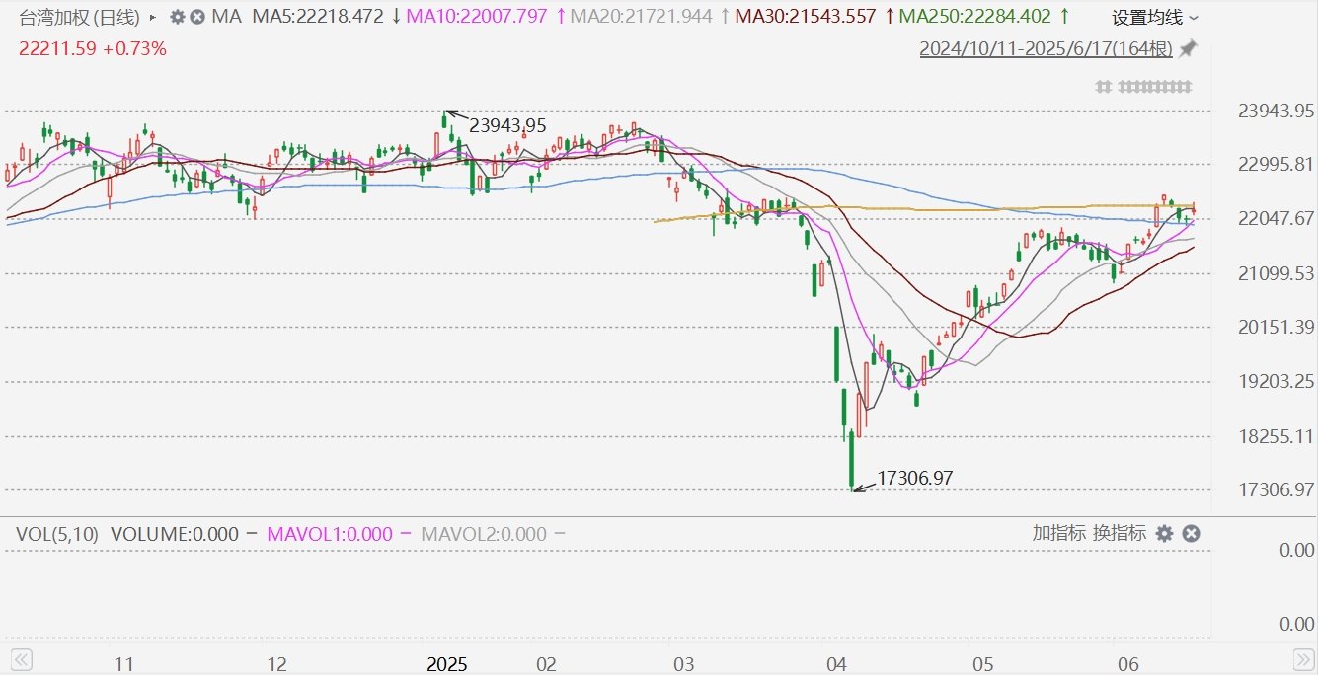Remove the MA indicator with the X icon
Screen dimensions: 1318x675
coord(197,17)
